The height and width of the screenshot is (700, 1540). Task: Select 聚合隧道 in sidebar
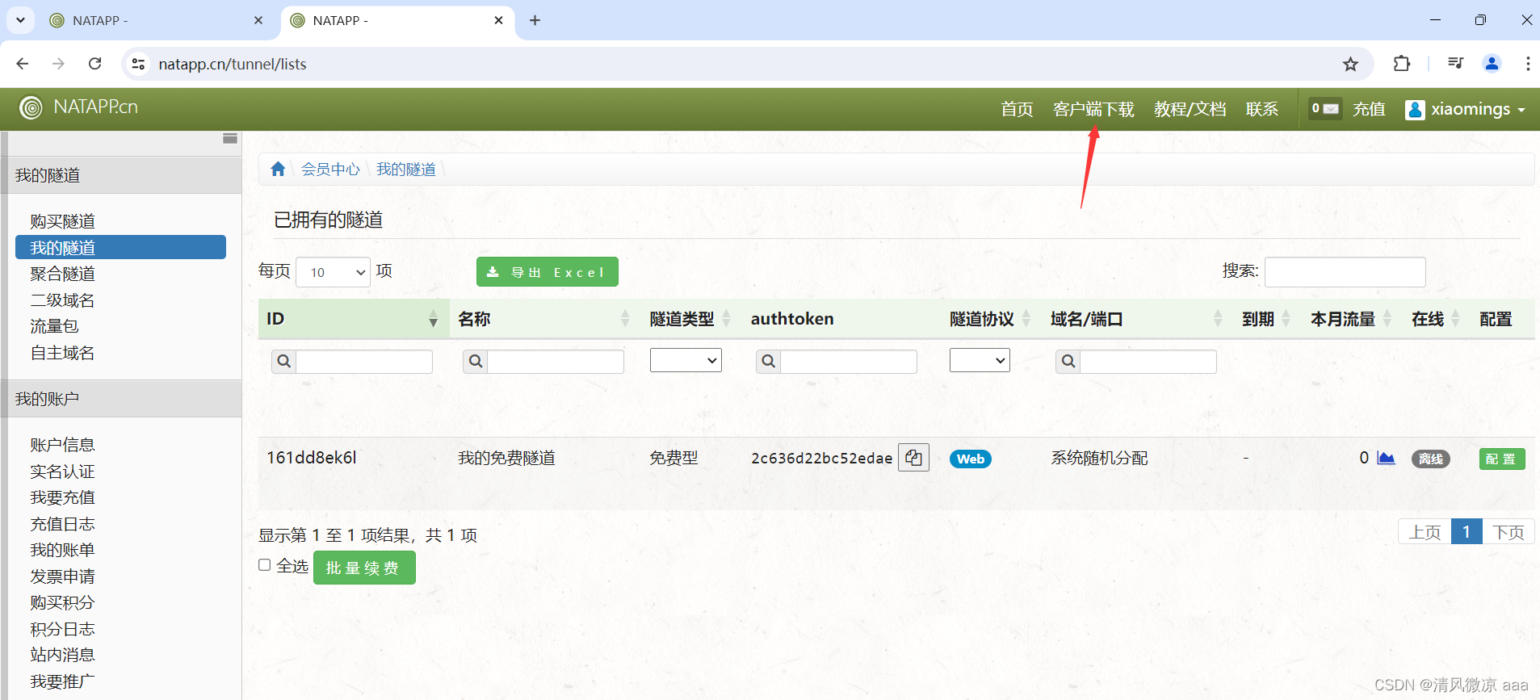click(x=63, y=274)
